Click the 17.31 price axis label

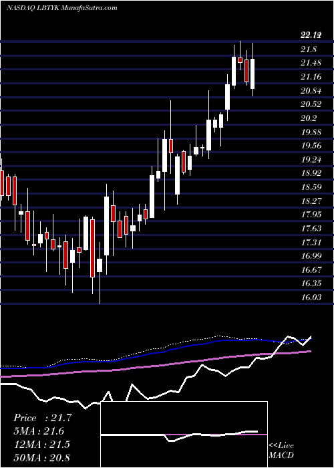click(311, 242)
